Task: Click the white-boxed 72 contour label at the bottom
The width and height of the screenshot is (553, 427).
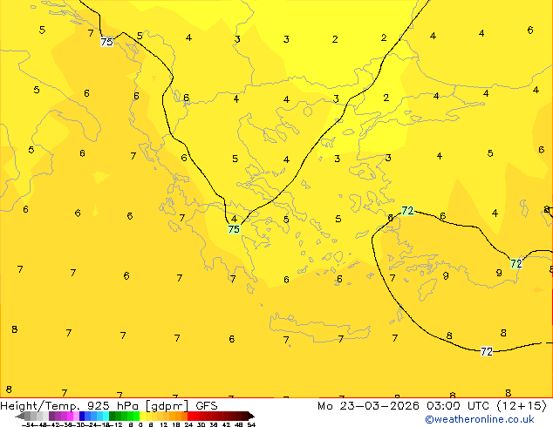Action: point(487,351)
